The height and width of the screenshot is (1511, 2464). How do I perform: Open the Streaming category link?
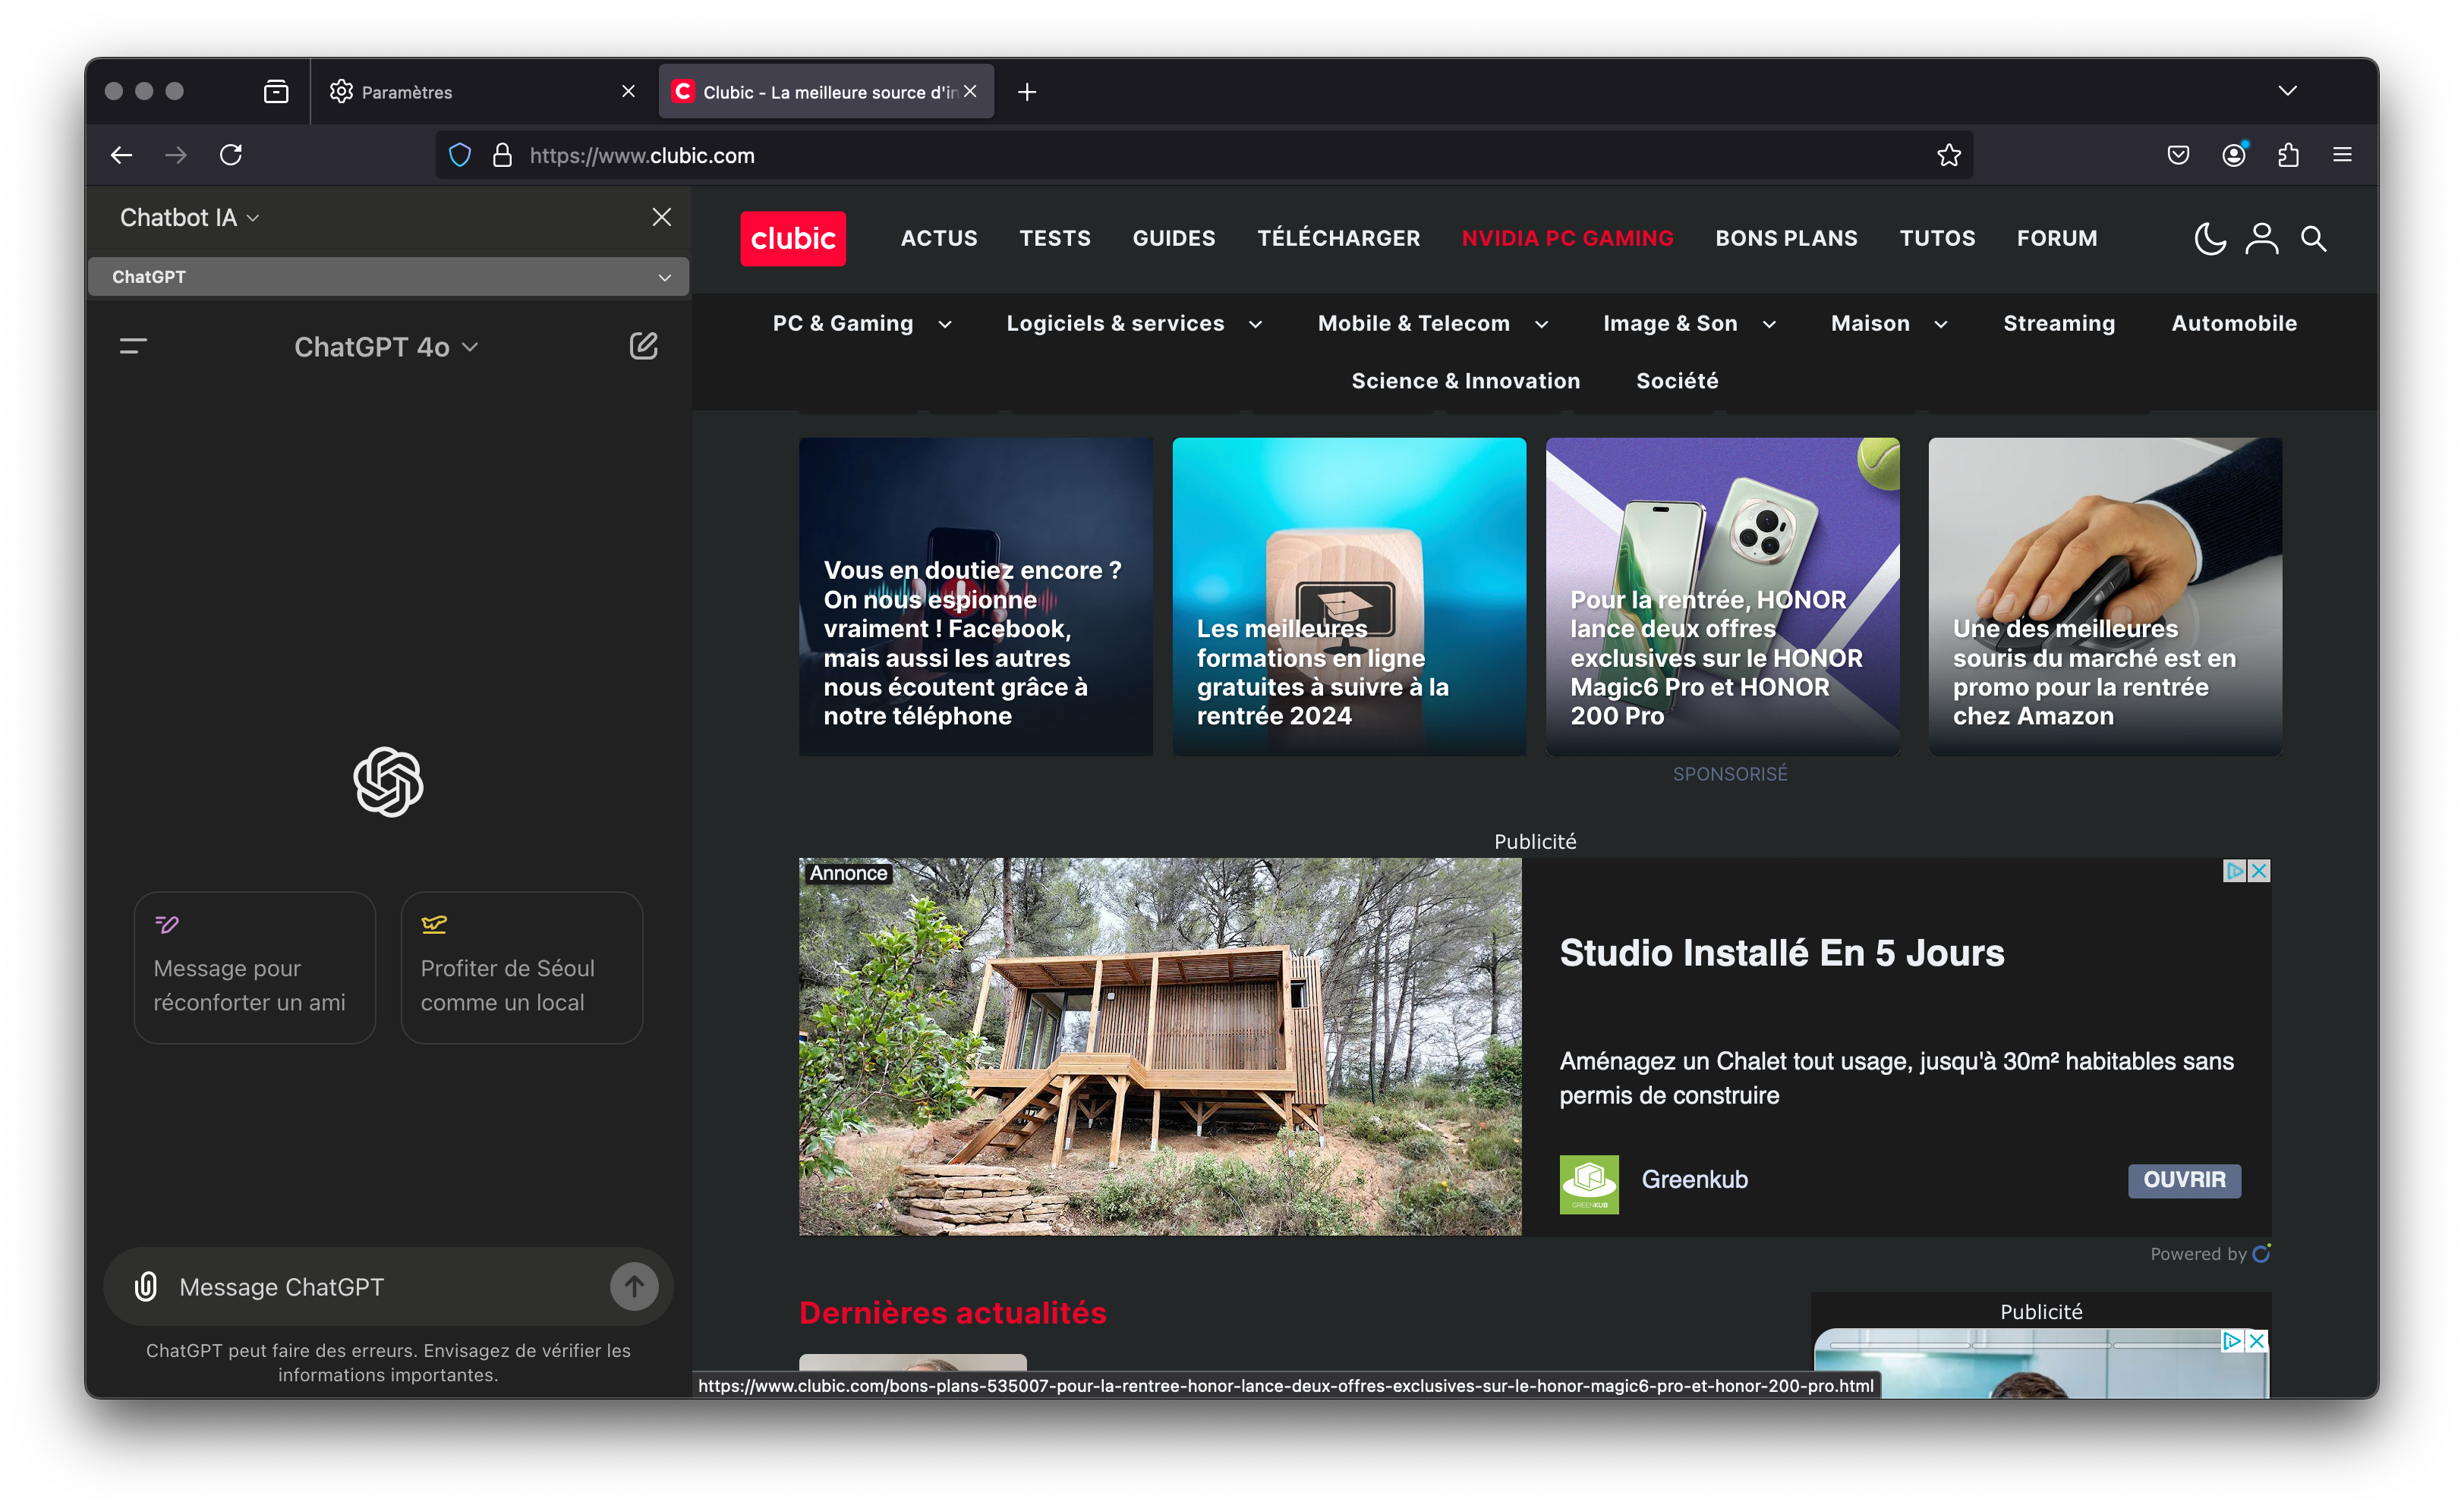[x=2058, y=323]
